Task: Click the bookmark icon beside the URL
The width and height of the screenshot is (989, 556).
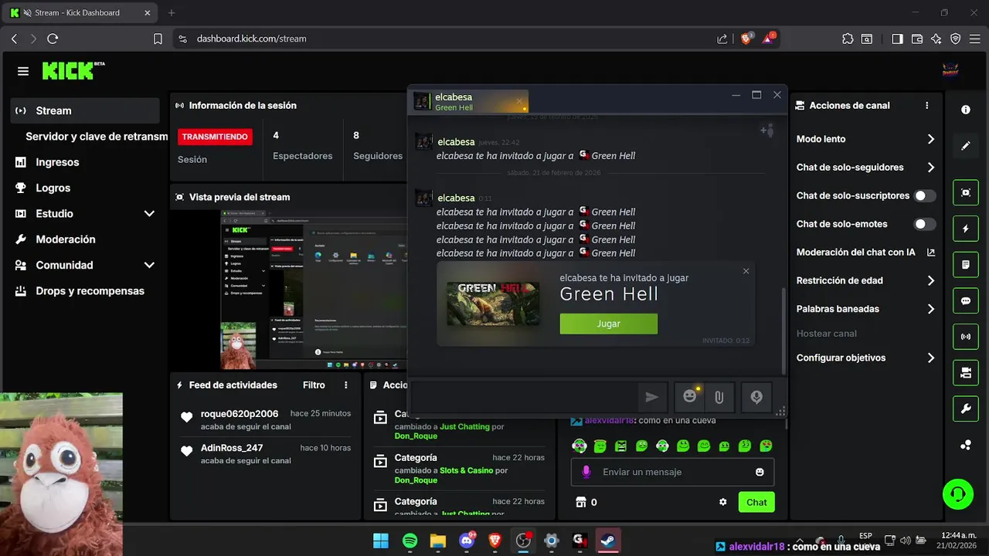Action: coord(158,39)
